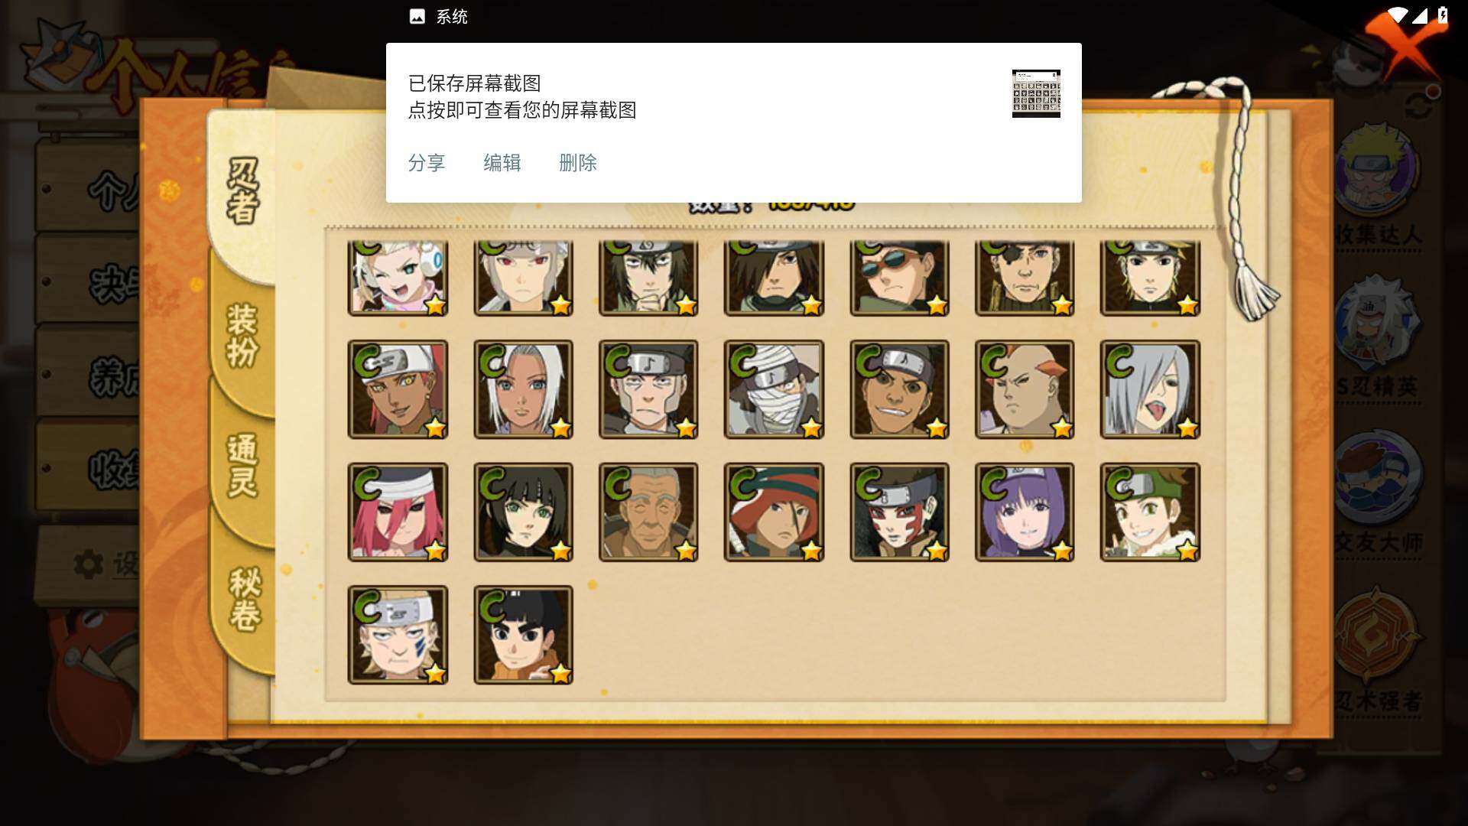This screenshot has width=1468, height=826.
Task: Switch to the 秘卷 side tab
Action: pyautogui.click(x=245, y=599)
